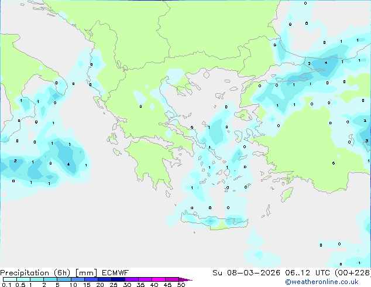Select the legend swatch between 0.1 and 0.5
The image size is (371, 287).
pos(10,279)
